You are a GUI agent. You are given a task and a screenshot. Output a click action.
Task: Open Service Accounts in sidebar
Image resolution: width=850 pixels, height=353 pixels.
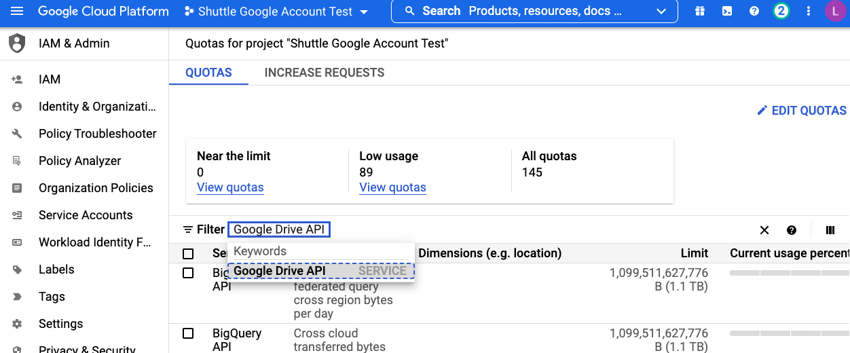point(86,215)
